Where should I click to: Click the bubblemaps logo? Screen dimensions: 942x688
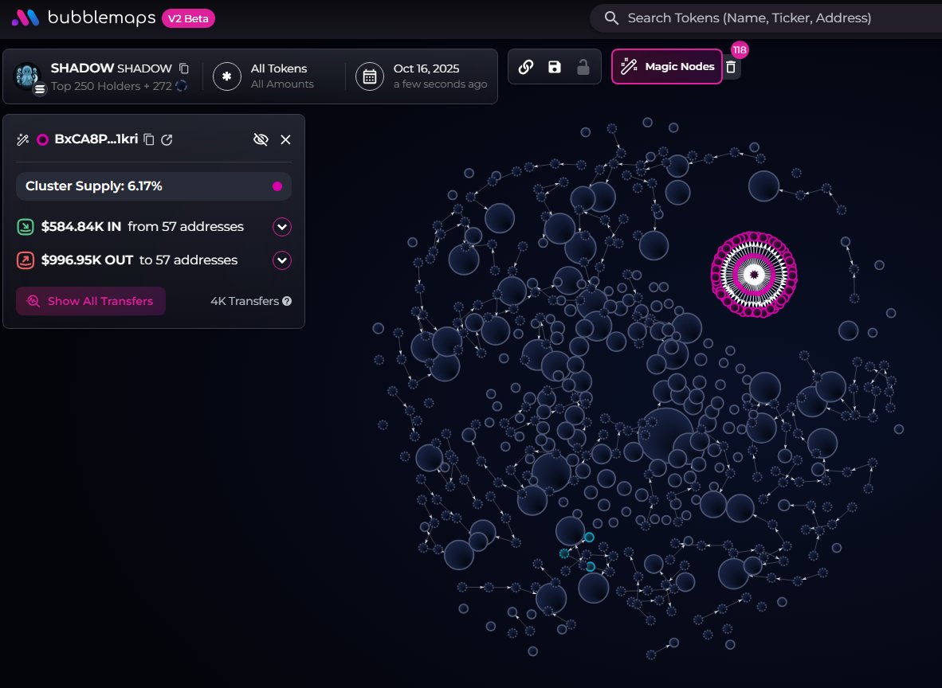[84, 18]
